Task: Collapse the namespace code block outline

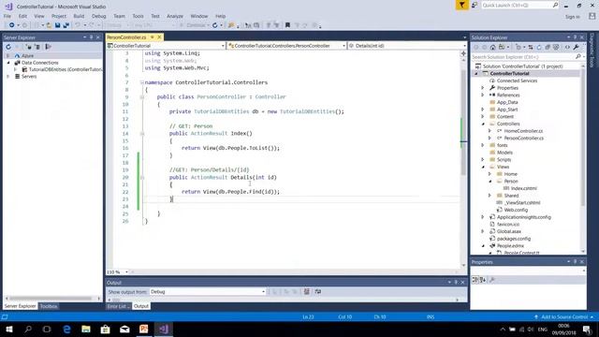Action: coord(141,82)
